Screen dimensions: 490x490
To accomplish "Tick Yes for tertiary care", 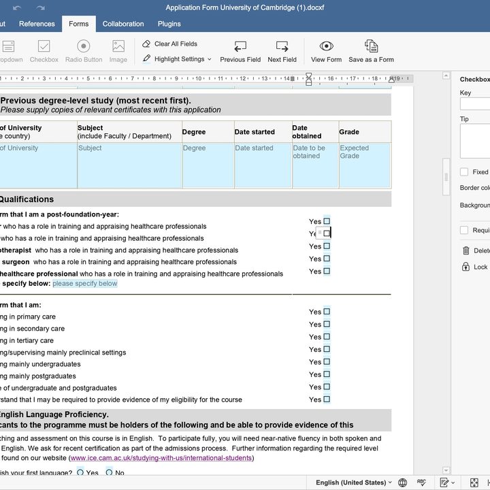I will (x=327, y=337).
